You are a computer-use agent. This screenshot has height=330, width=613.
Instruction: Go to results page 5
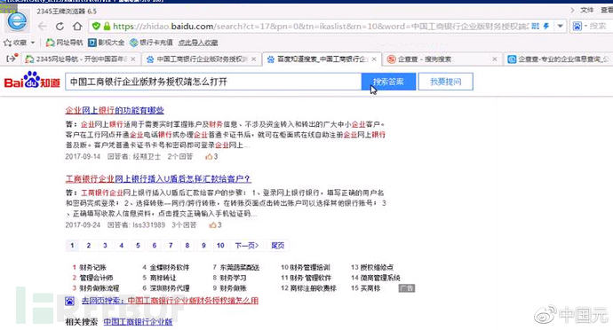pos(138,245)
